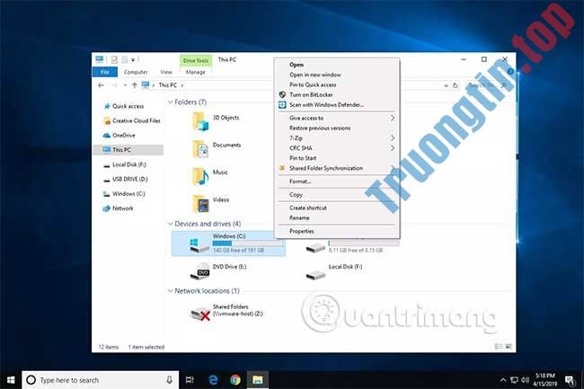Viewport: 584px width, 389px height.
Task: Open the Computer ribbon tab
Action: coord(136,72)
